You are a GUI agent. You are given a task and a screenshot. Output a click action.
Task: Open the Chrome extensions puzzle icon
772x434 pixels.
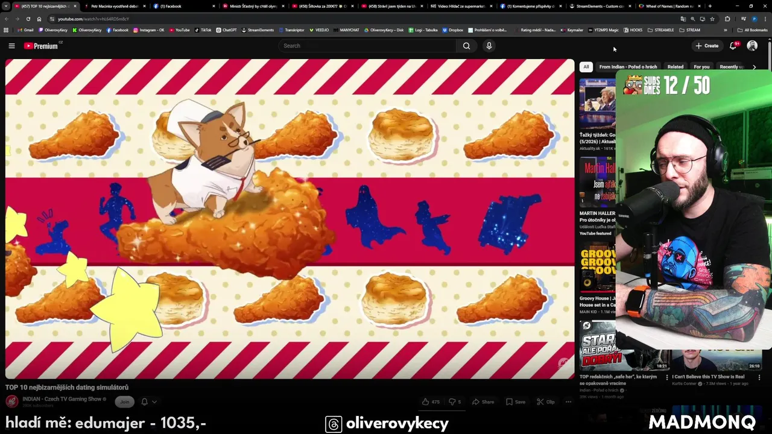click(727, 19)
